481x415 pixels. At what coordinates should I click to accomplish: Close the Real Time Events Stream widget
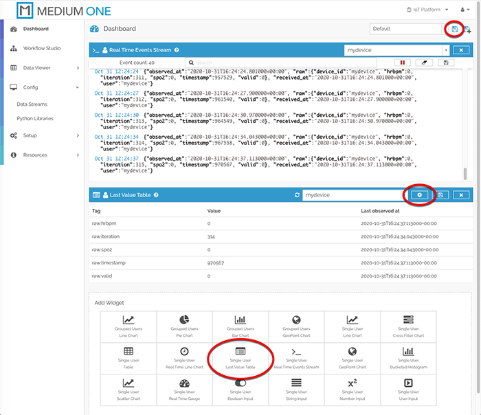tap(461, 50)
